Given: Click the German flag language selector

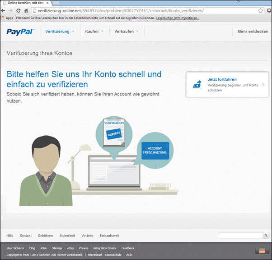Looking at the screenshot, I should (x=262, y=251).
